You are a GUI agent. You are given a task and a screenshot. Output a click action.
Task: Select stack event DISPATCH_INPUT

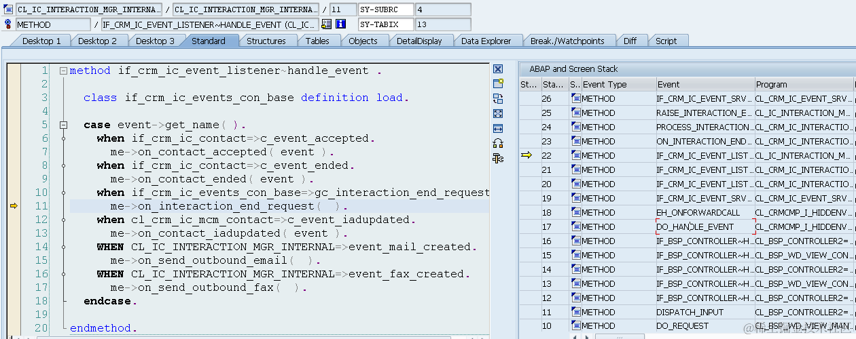coord(705,313)
